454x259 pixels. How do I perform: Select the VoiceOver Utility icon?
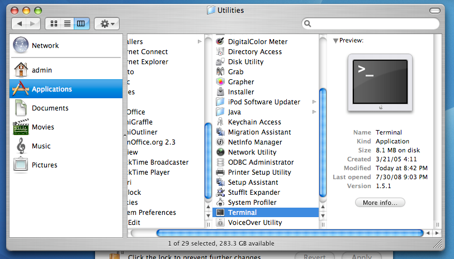point(220,222)
